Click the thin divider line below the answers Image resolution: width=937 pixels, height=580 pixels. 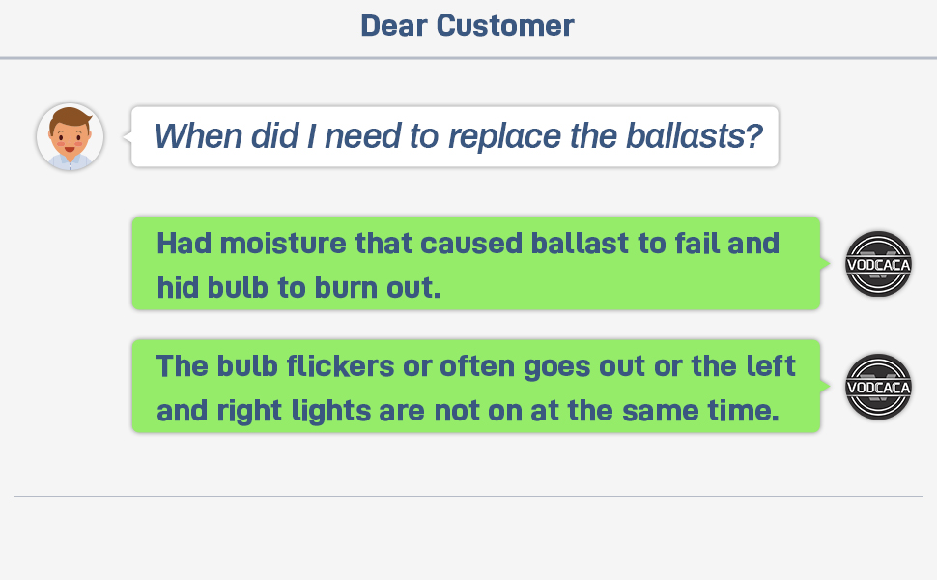point(468,496)
